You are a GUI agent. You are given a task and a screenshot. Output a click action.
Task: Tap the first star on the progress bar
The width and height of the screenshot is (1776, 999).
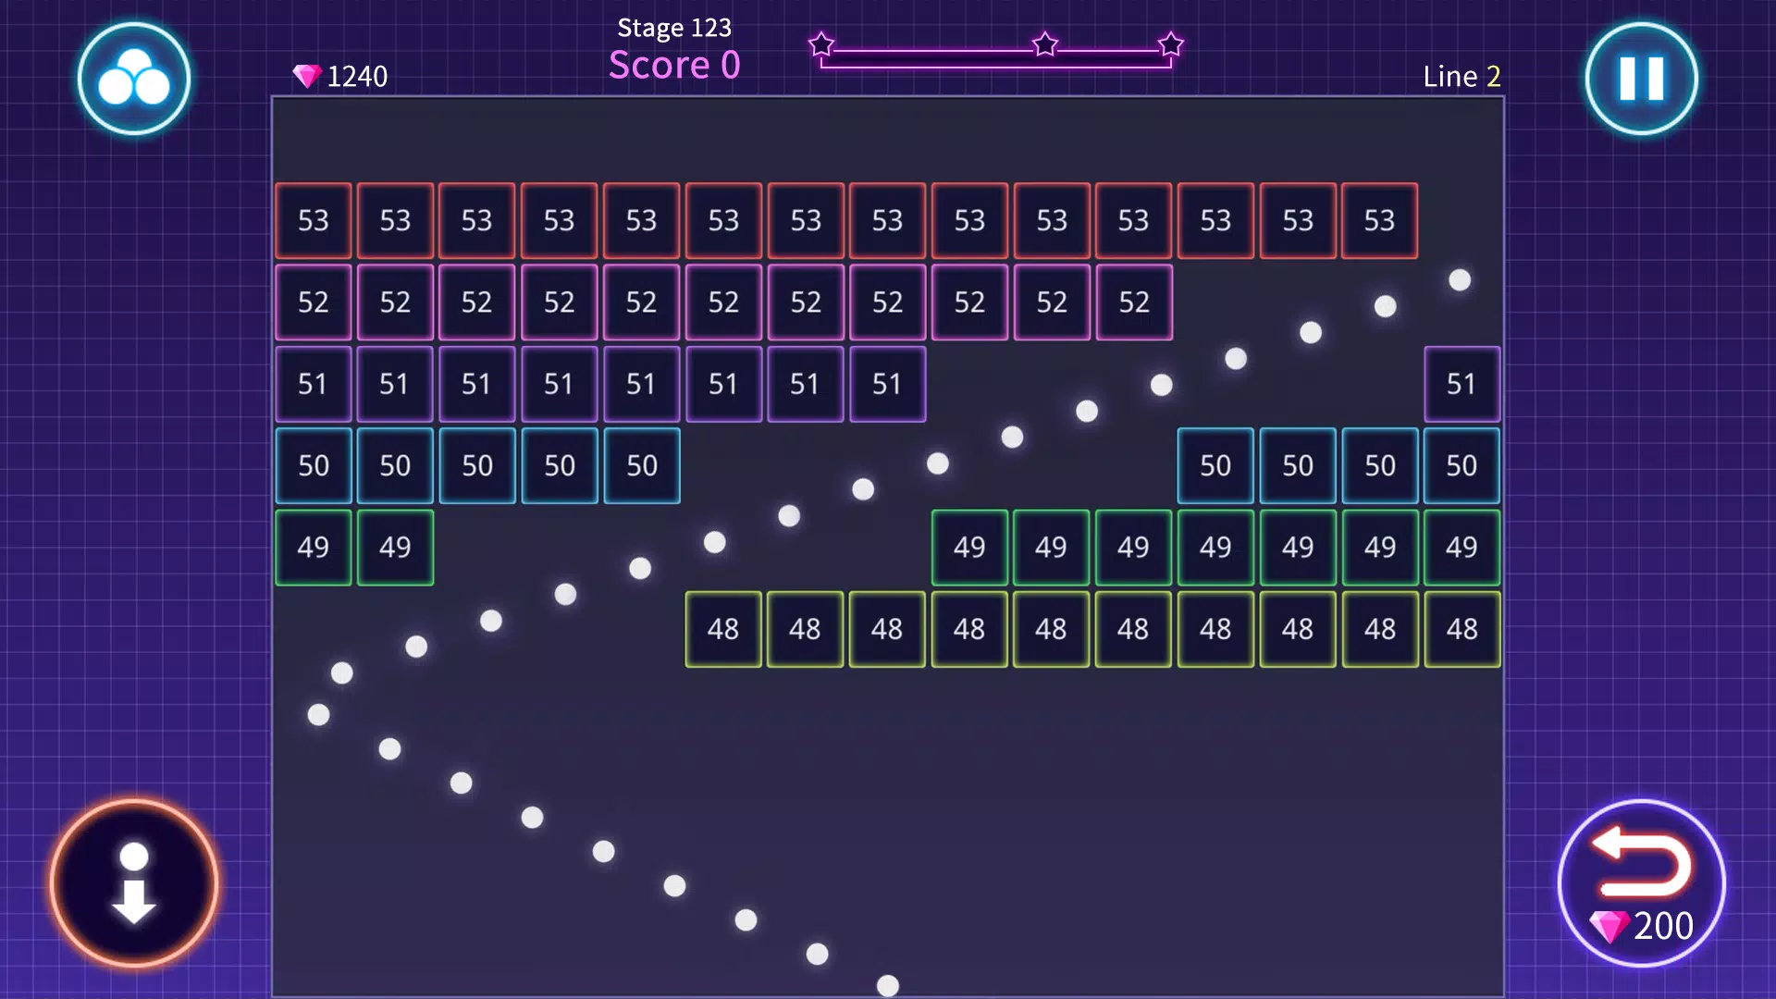(x=820, y=42)
